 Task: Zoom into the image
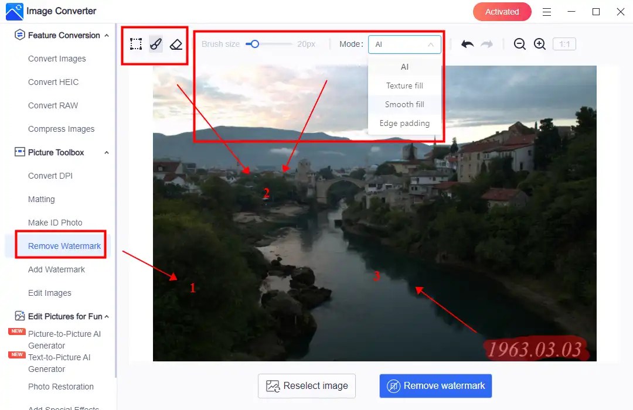(x=540, y=44)
